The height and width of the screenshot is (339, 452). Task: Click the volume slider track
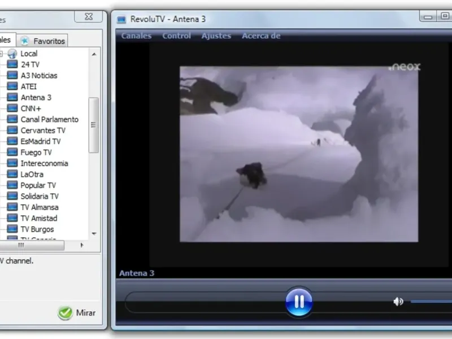(x=431, y=302)
